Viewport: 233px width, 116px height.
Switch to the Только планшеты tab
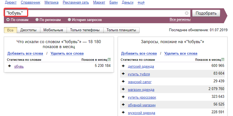(121, 30)
